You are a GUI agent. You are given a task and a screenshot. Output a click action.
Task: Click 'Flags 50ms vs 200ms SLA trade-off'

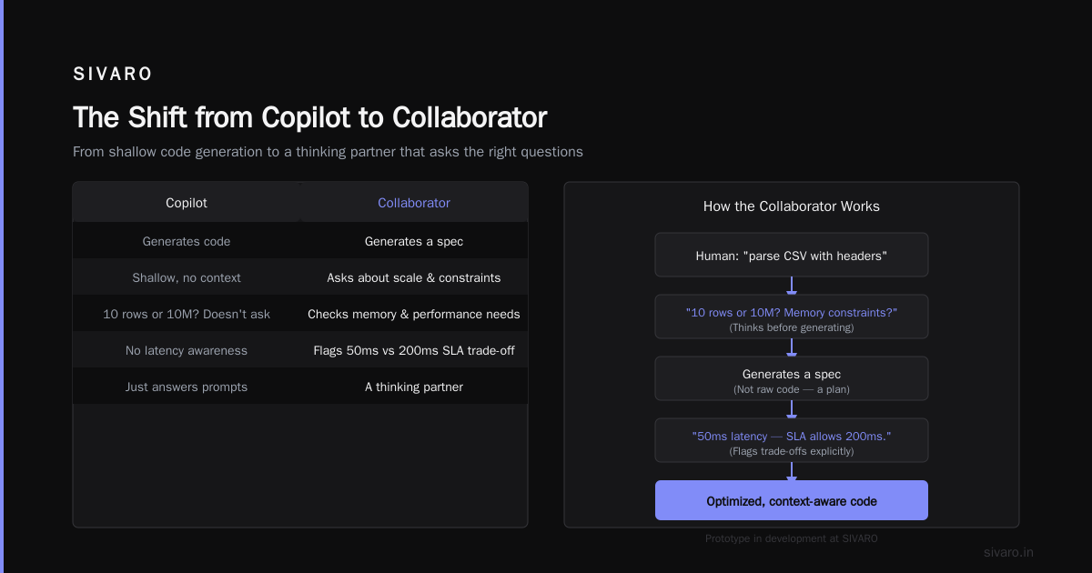click(x=414, y=350)
